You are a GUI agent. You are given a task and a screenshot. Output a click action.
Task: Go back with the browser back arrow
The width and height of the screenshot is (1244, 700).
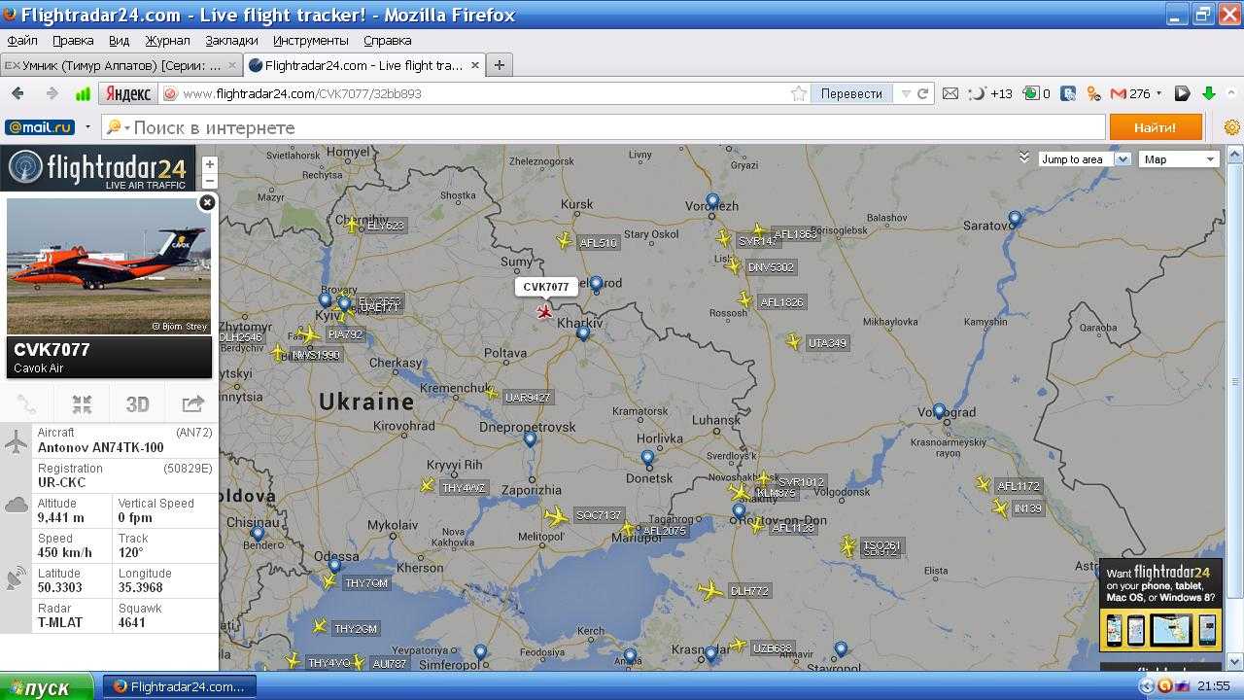click(x=17, y=93)
